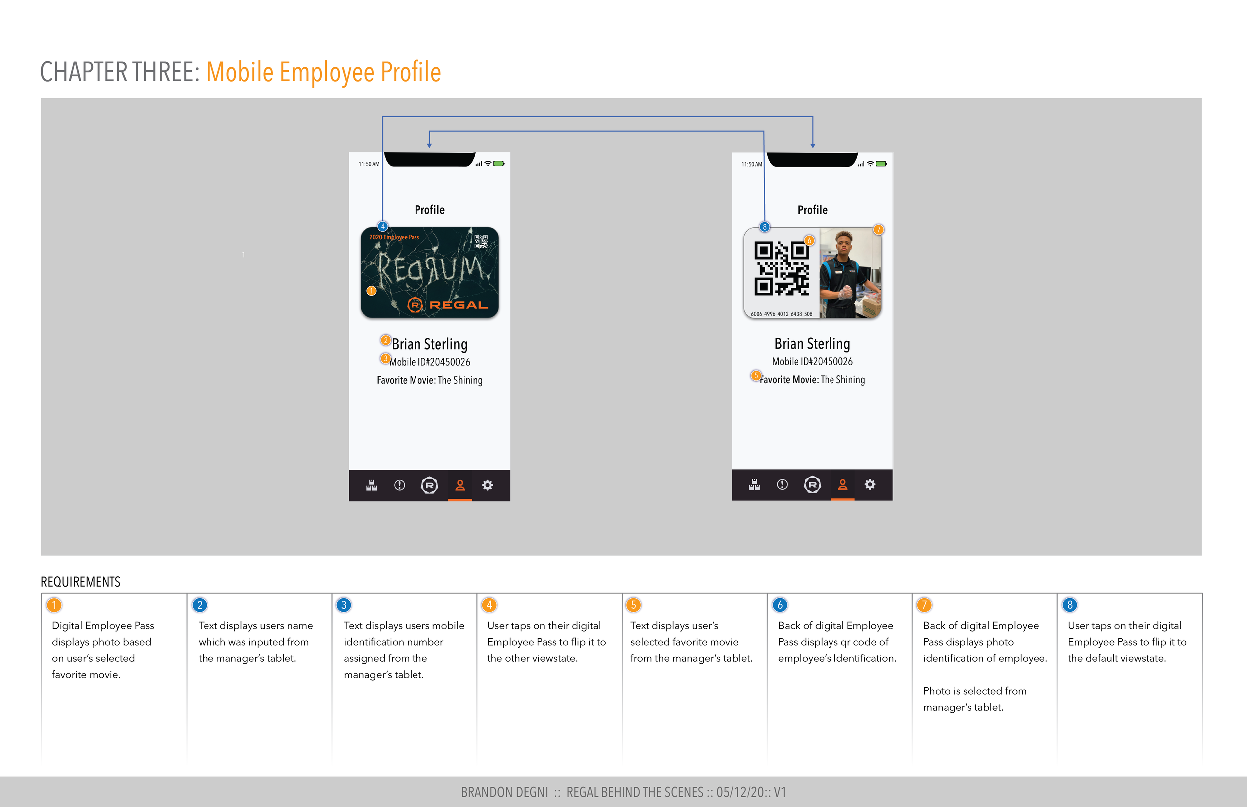Tap the Regal R home icon on left phone
The image size is (1247, 807).
pos(429,485)
